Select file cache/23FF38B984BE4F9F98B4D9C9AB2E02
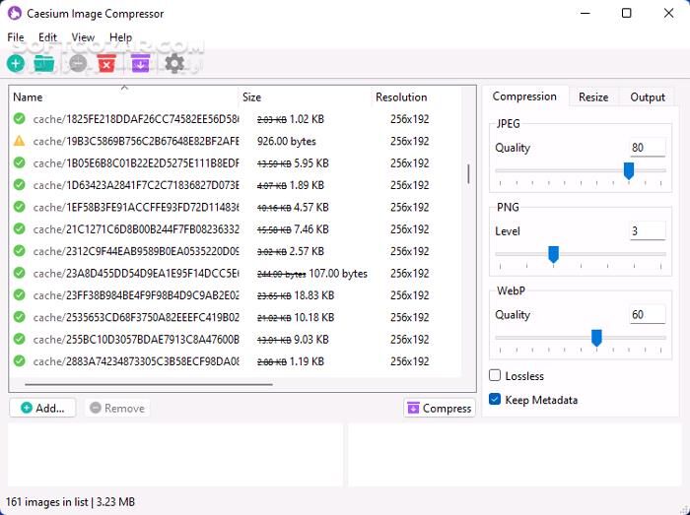Screen dimensions: 690x515 click(x=136, y=295)
